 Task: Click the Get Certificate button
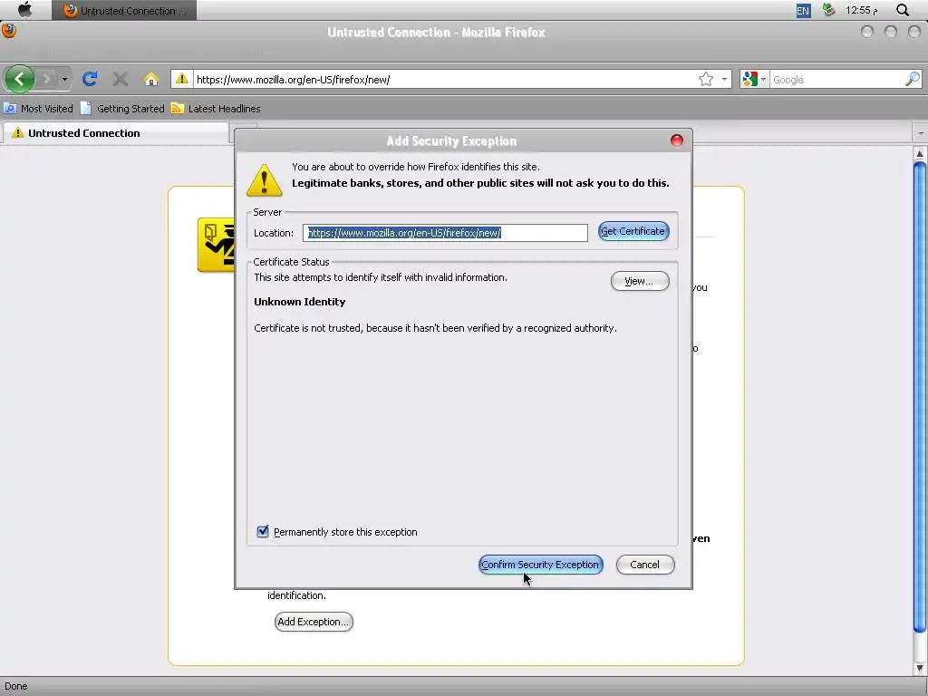(x=633, y=231)
